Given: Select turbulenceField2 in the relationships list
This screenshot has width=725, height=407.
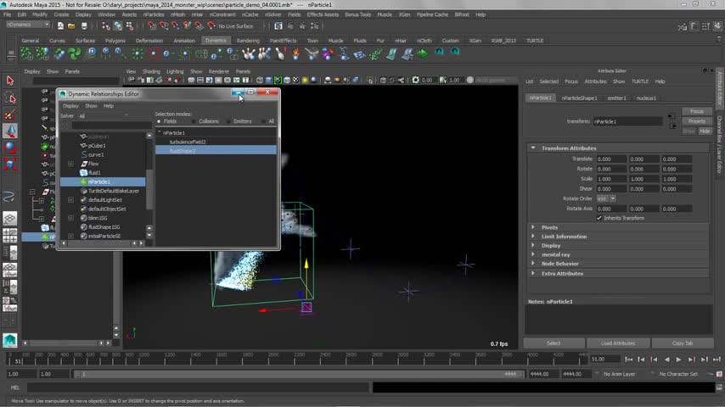Looking at the screenshot, I should [x=188, y=142].
